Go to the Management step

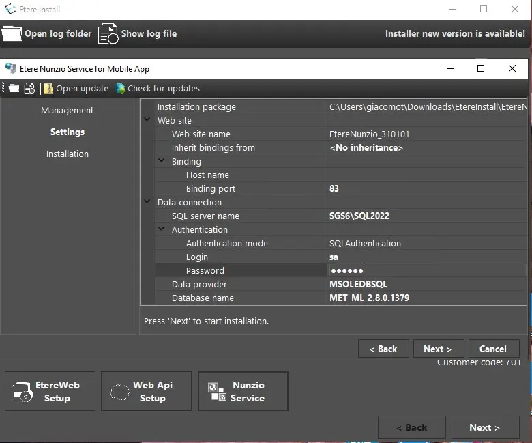[x=67, y=111]
